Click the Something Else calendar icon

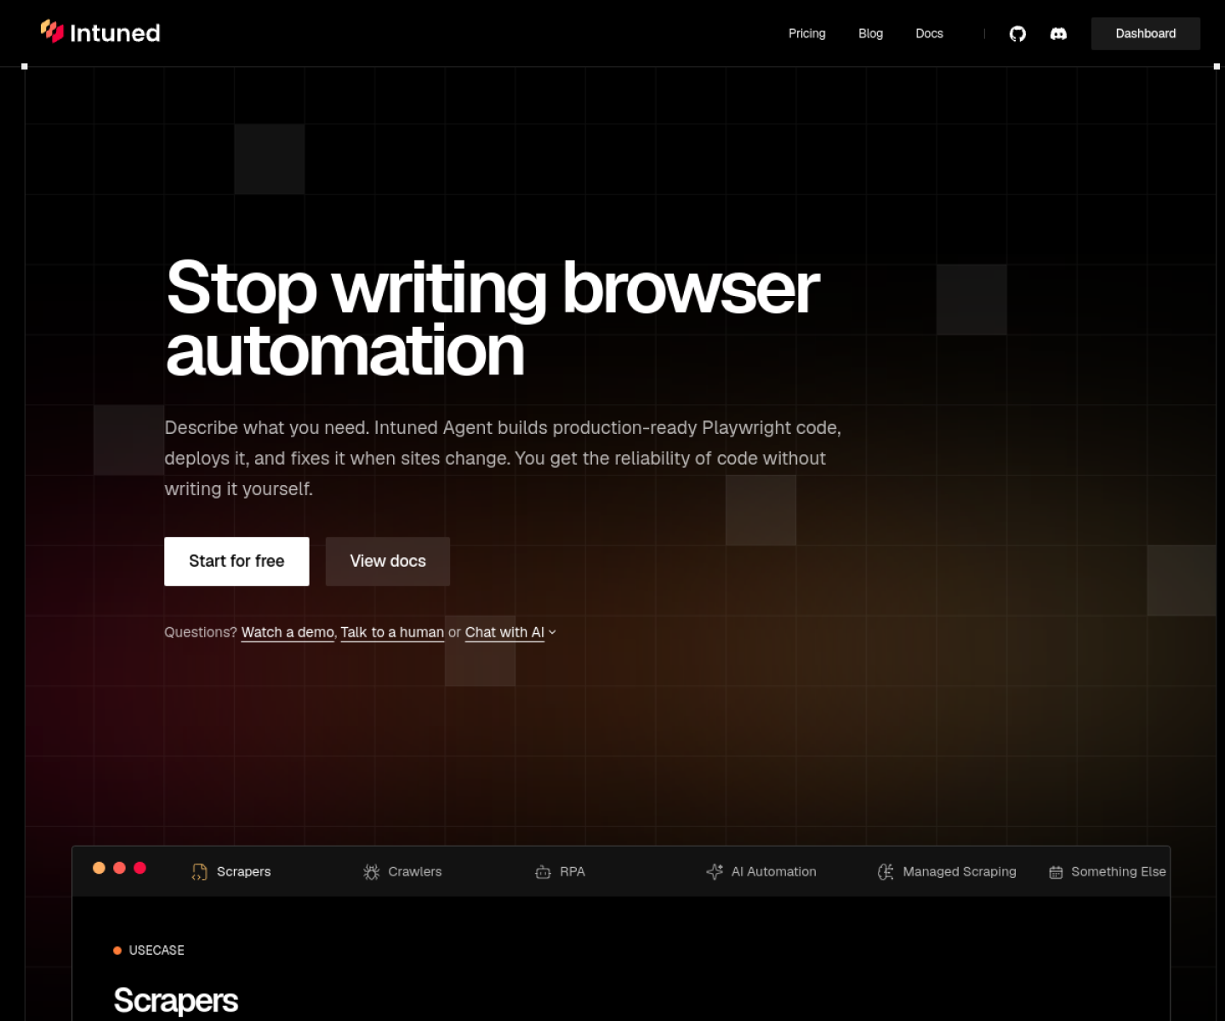(1056, 872)
